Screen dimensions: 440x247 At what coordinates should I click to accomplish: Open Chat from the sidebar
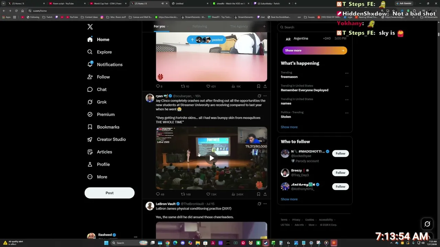pos(97,89)
